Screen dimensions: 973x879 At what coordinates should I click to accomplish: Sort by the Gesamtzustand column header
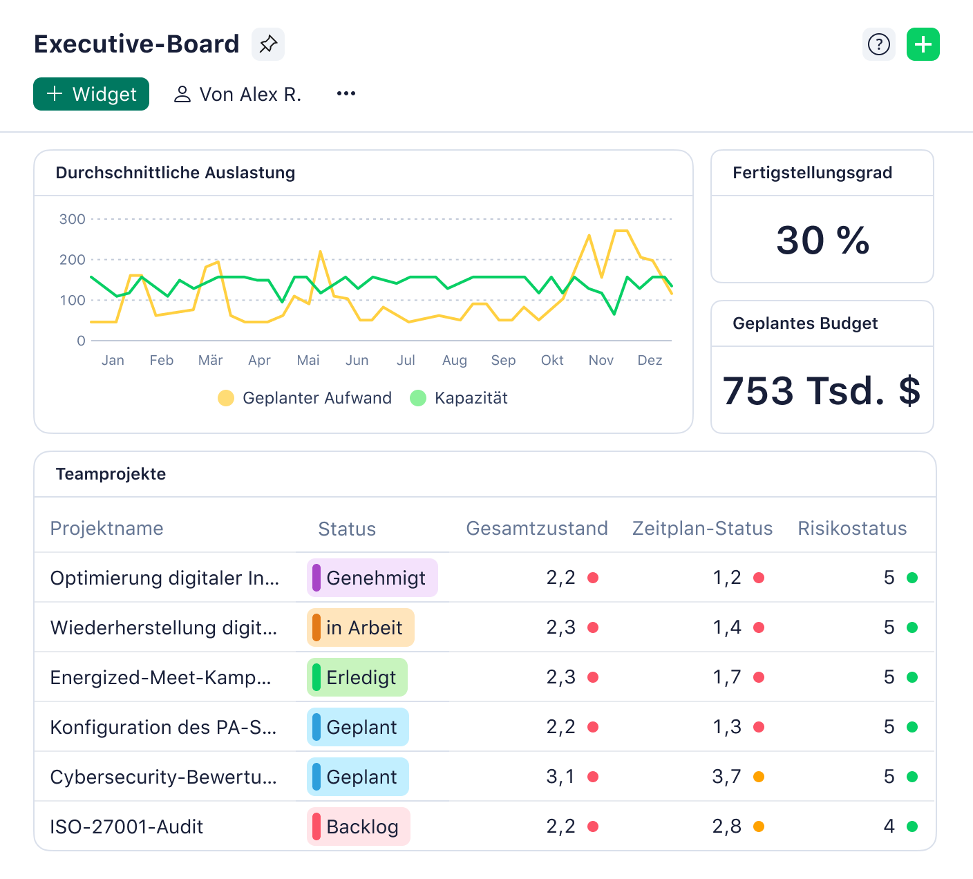(536, 529)
